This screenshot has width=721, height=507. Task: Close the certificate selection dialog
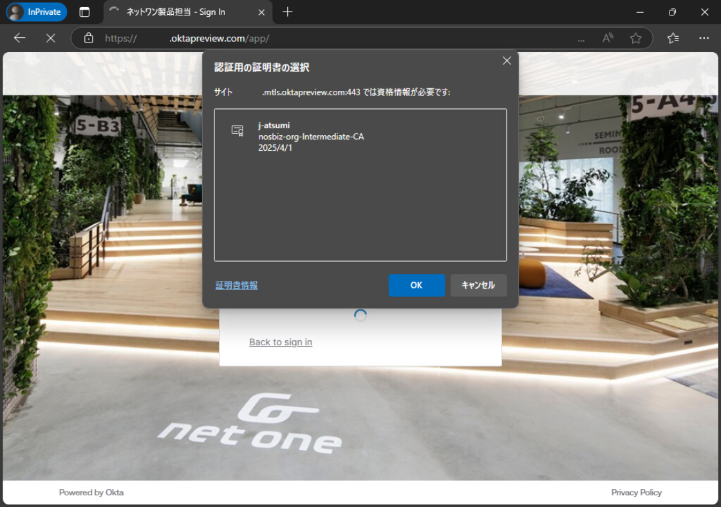(x=507, y=61)
